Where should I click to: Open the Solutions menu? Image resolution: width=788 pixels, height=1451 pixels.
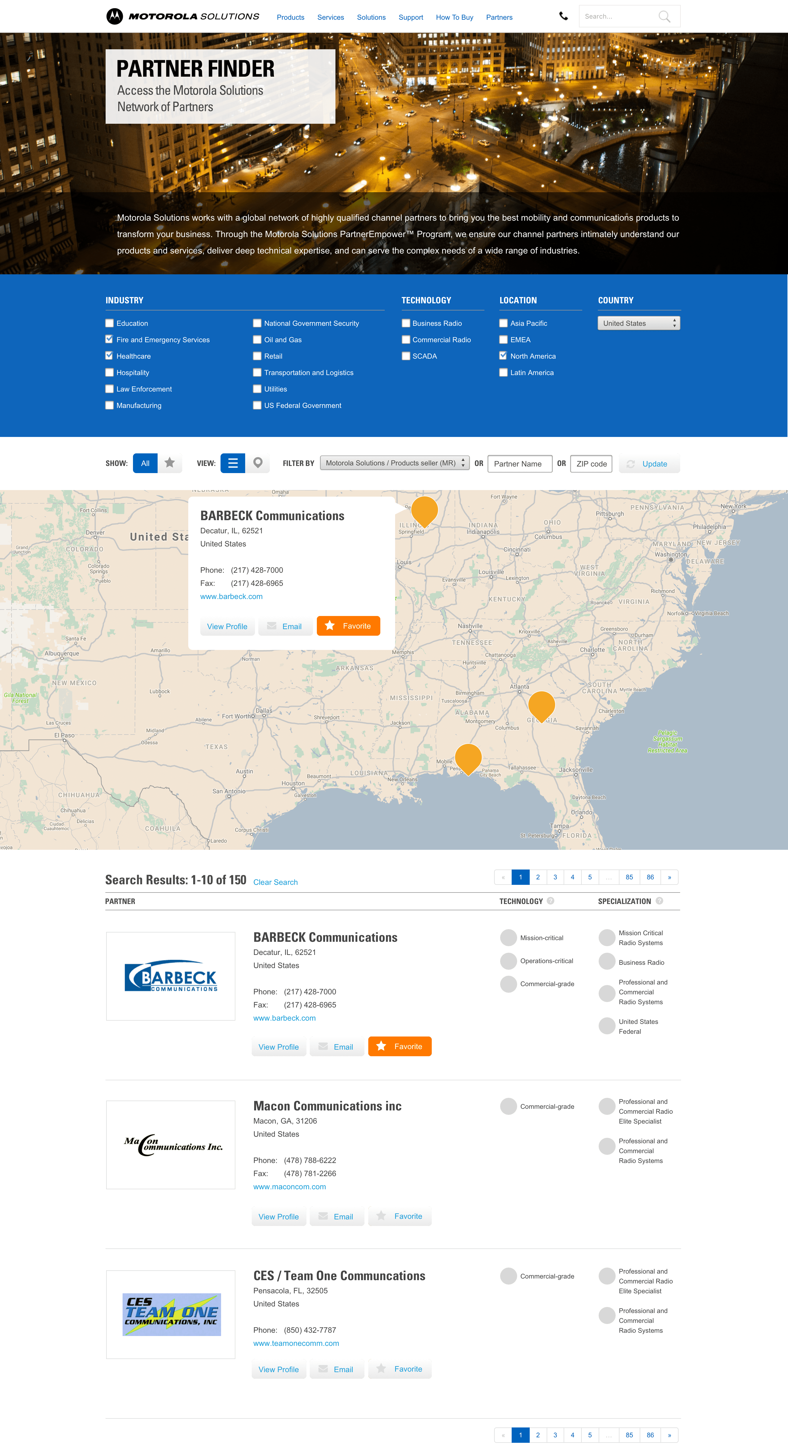371,18
